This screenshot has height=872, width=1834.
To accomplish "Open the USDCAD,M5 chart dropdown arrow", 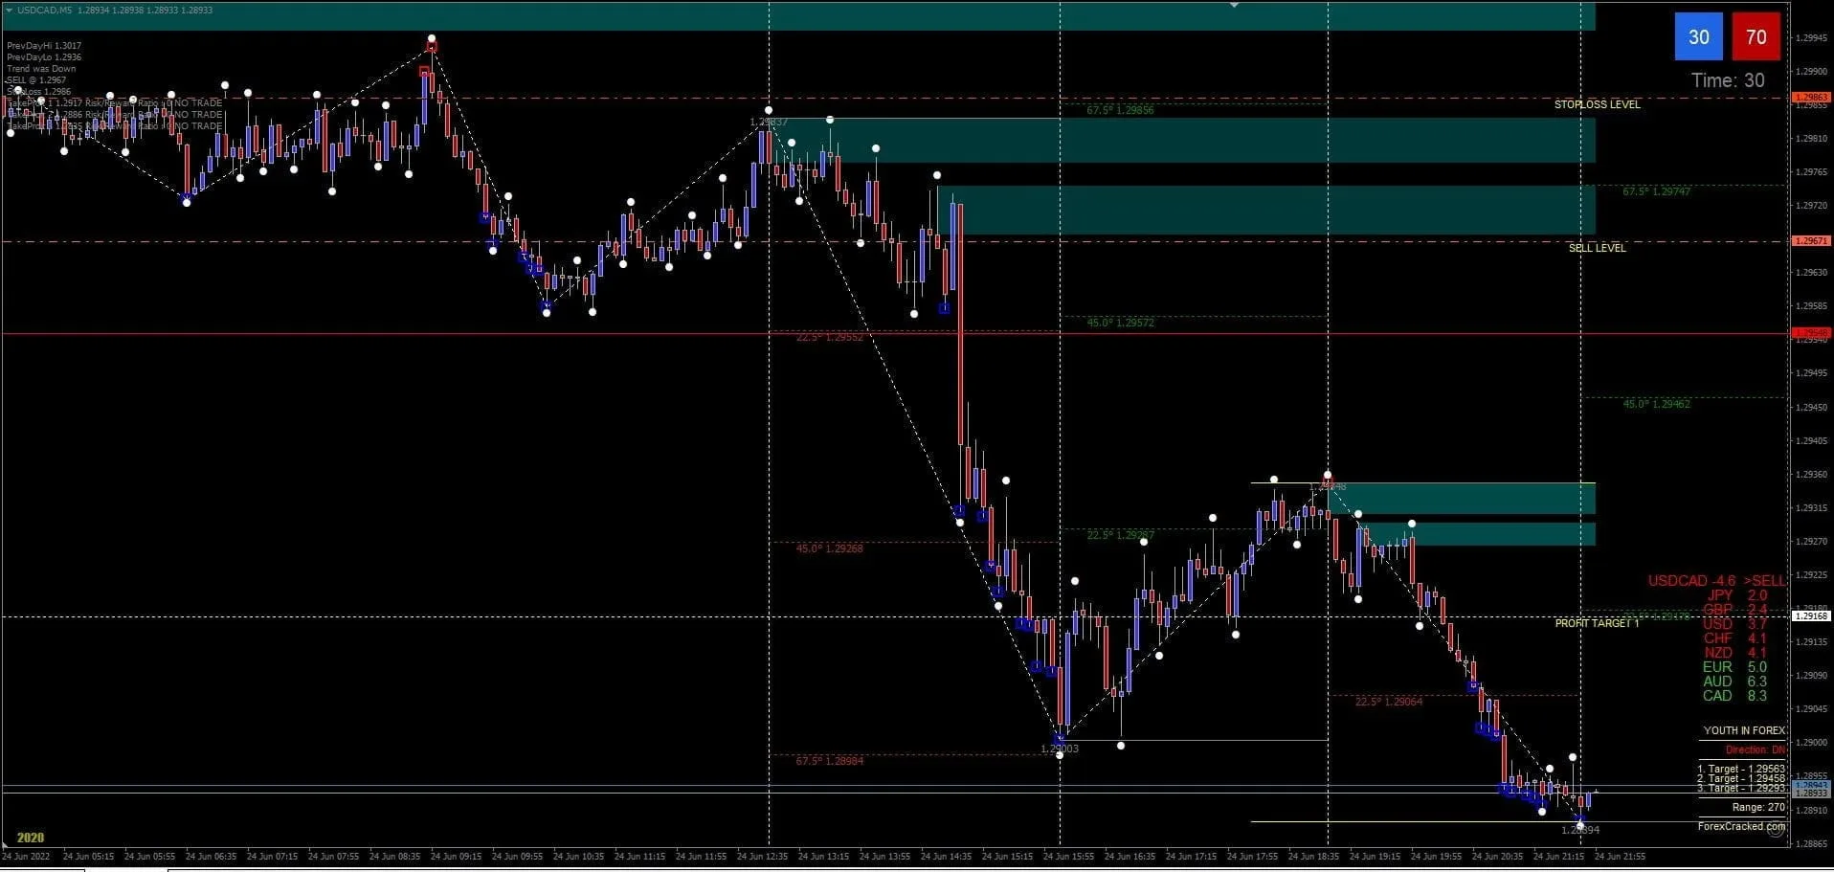I will 9,10.
